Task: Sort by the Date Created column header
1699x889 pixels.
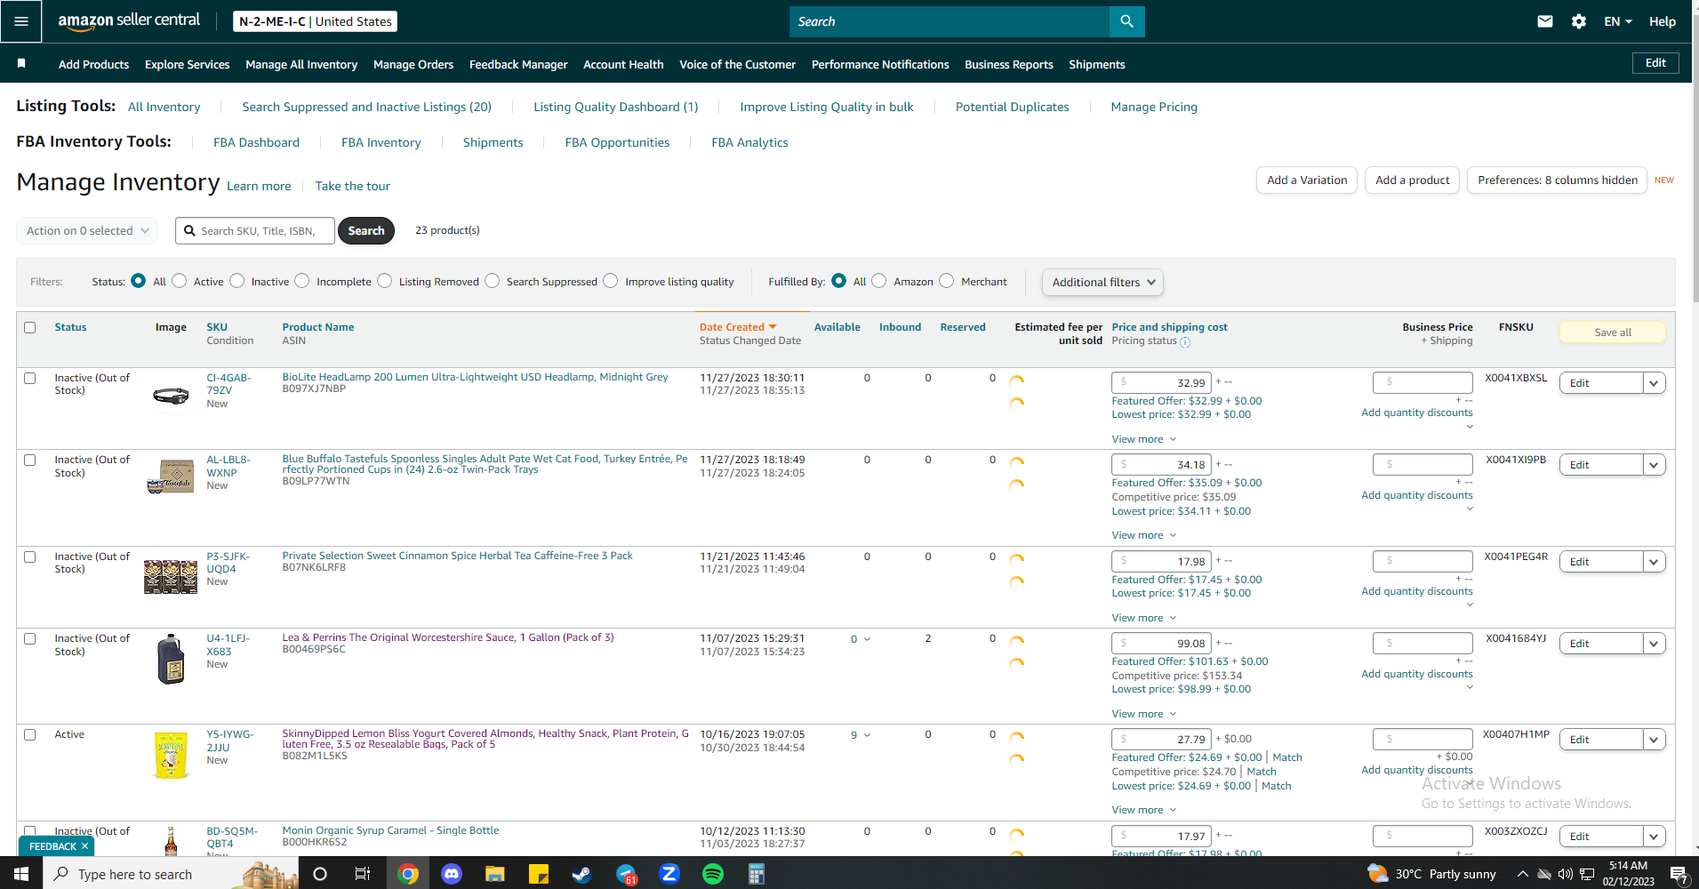Action: 738,327
